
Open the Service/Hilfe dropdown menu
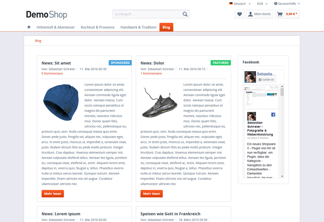click(x=287, y=4)
